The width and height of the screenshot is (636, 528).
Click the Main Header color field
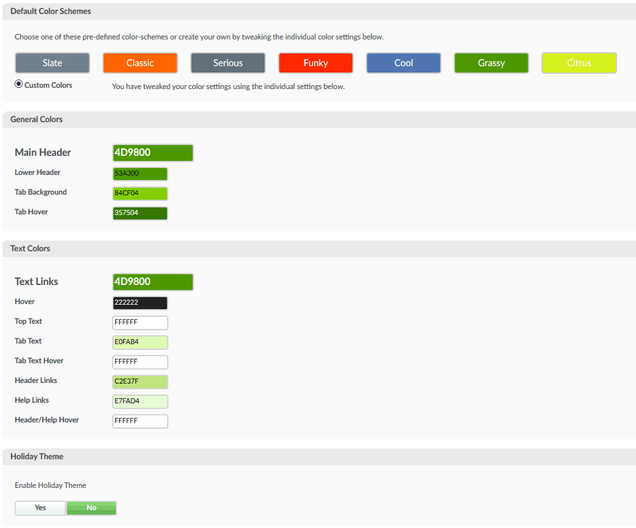(153, 153)
